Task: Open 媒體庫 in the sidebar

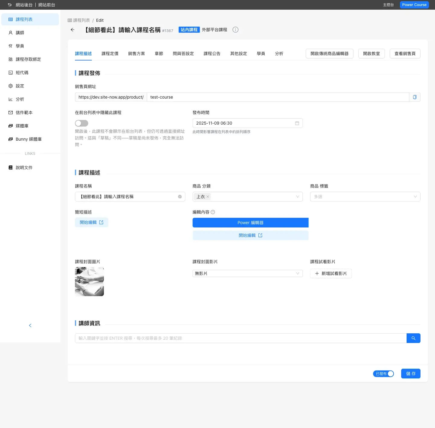Action: (30, 126)
